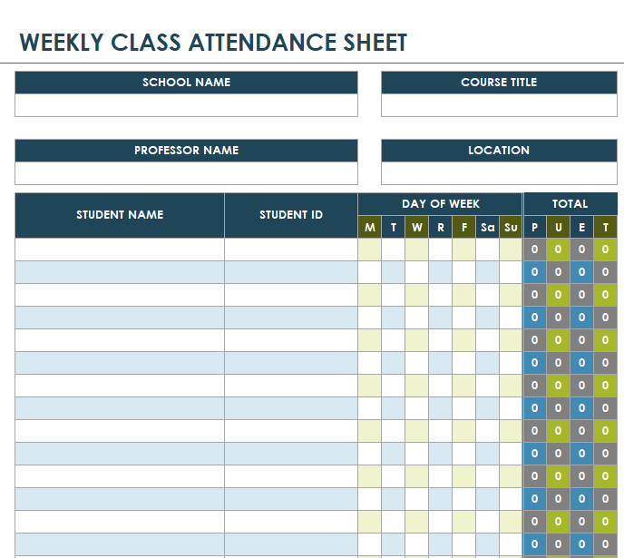Click the Thursday 'R' column header
The image size is (624, 558).
[441, 228]
